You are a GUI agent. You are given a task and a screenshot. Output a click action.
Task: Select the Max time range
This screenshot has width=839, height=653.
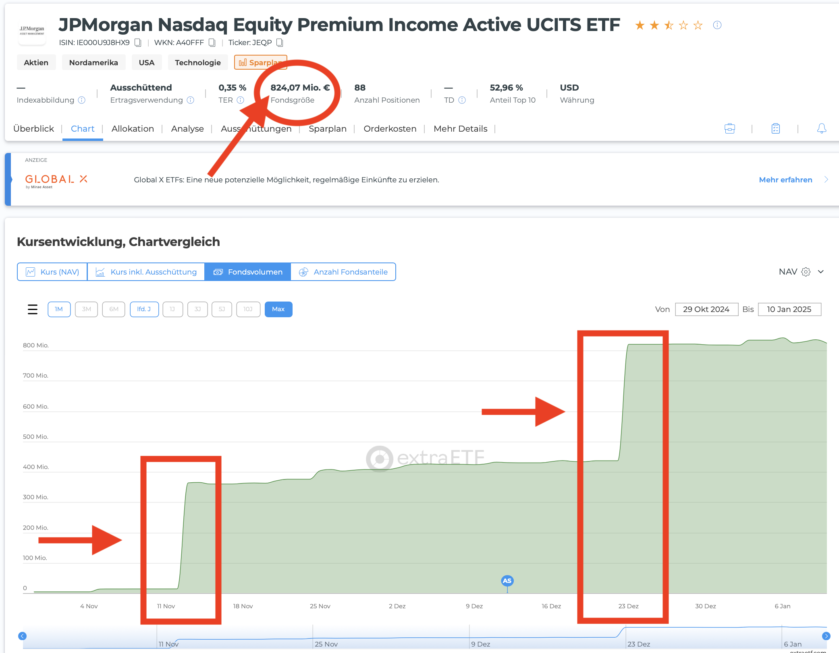[x=278, y=309]
